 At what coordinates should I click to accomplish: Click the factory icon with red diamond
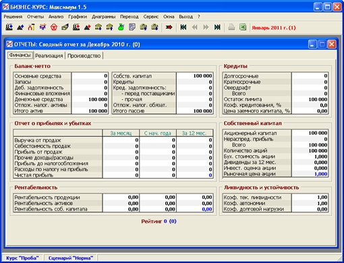tap(76, 28)
